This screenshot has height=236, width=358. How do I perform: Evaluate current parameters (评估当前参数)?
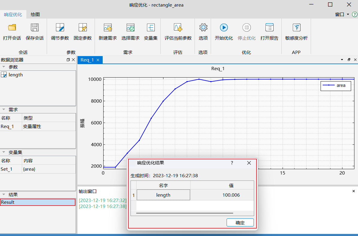[178, 28]
